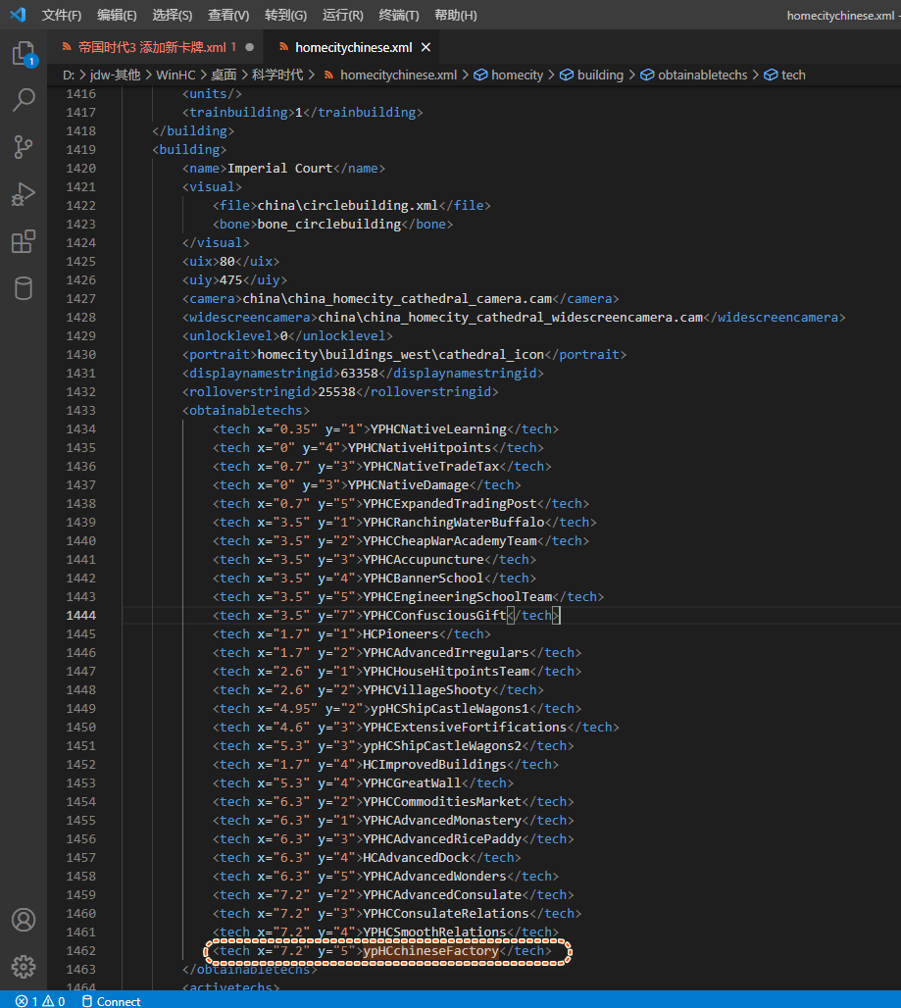Screen dimensions: 901x1008
Task: Expand the D: breadcrumb
Action: point(68,76)
